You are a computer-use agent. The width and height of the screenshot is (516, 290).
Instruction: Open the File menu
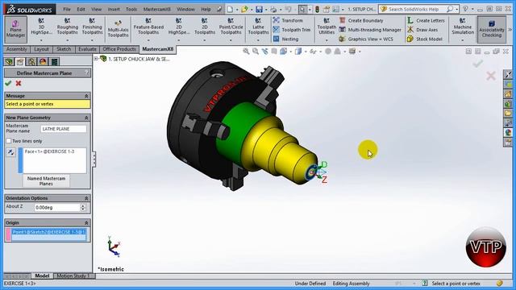pos(67,9)
